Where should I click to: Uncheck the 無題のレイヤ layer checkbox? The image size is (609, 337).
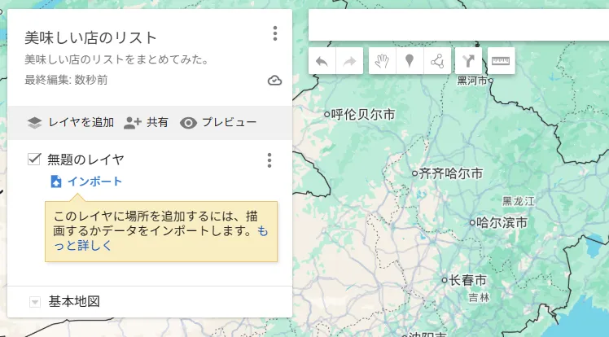pyautogui.click(x=34, y=160)
